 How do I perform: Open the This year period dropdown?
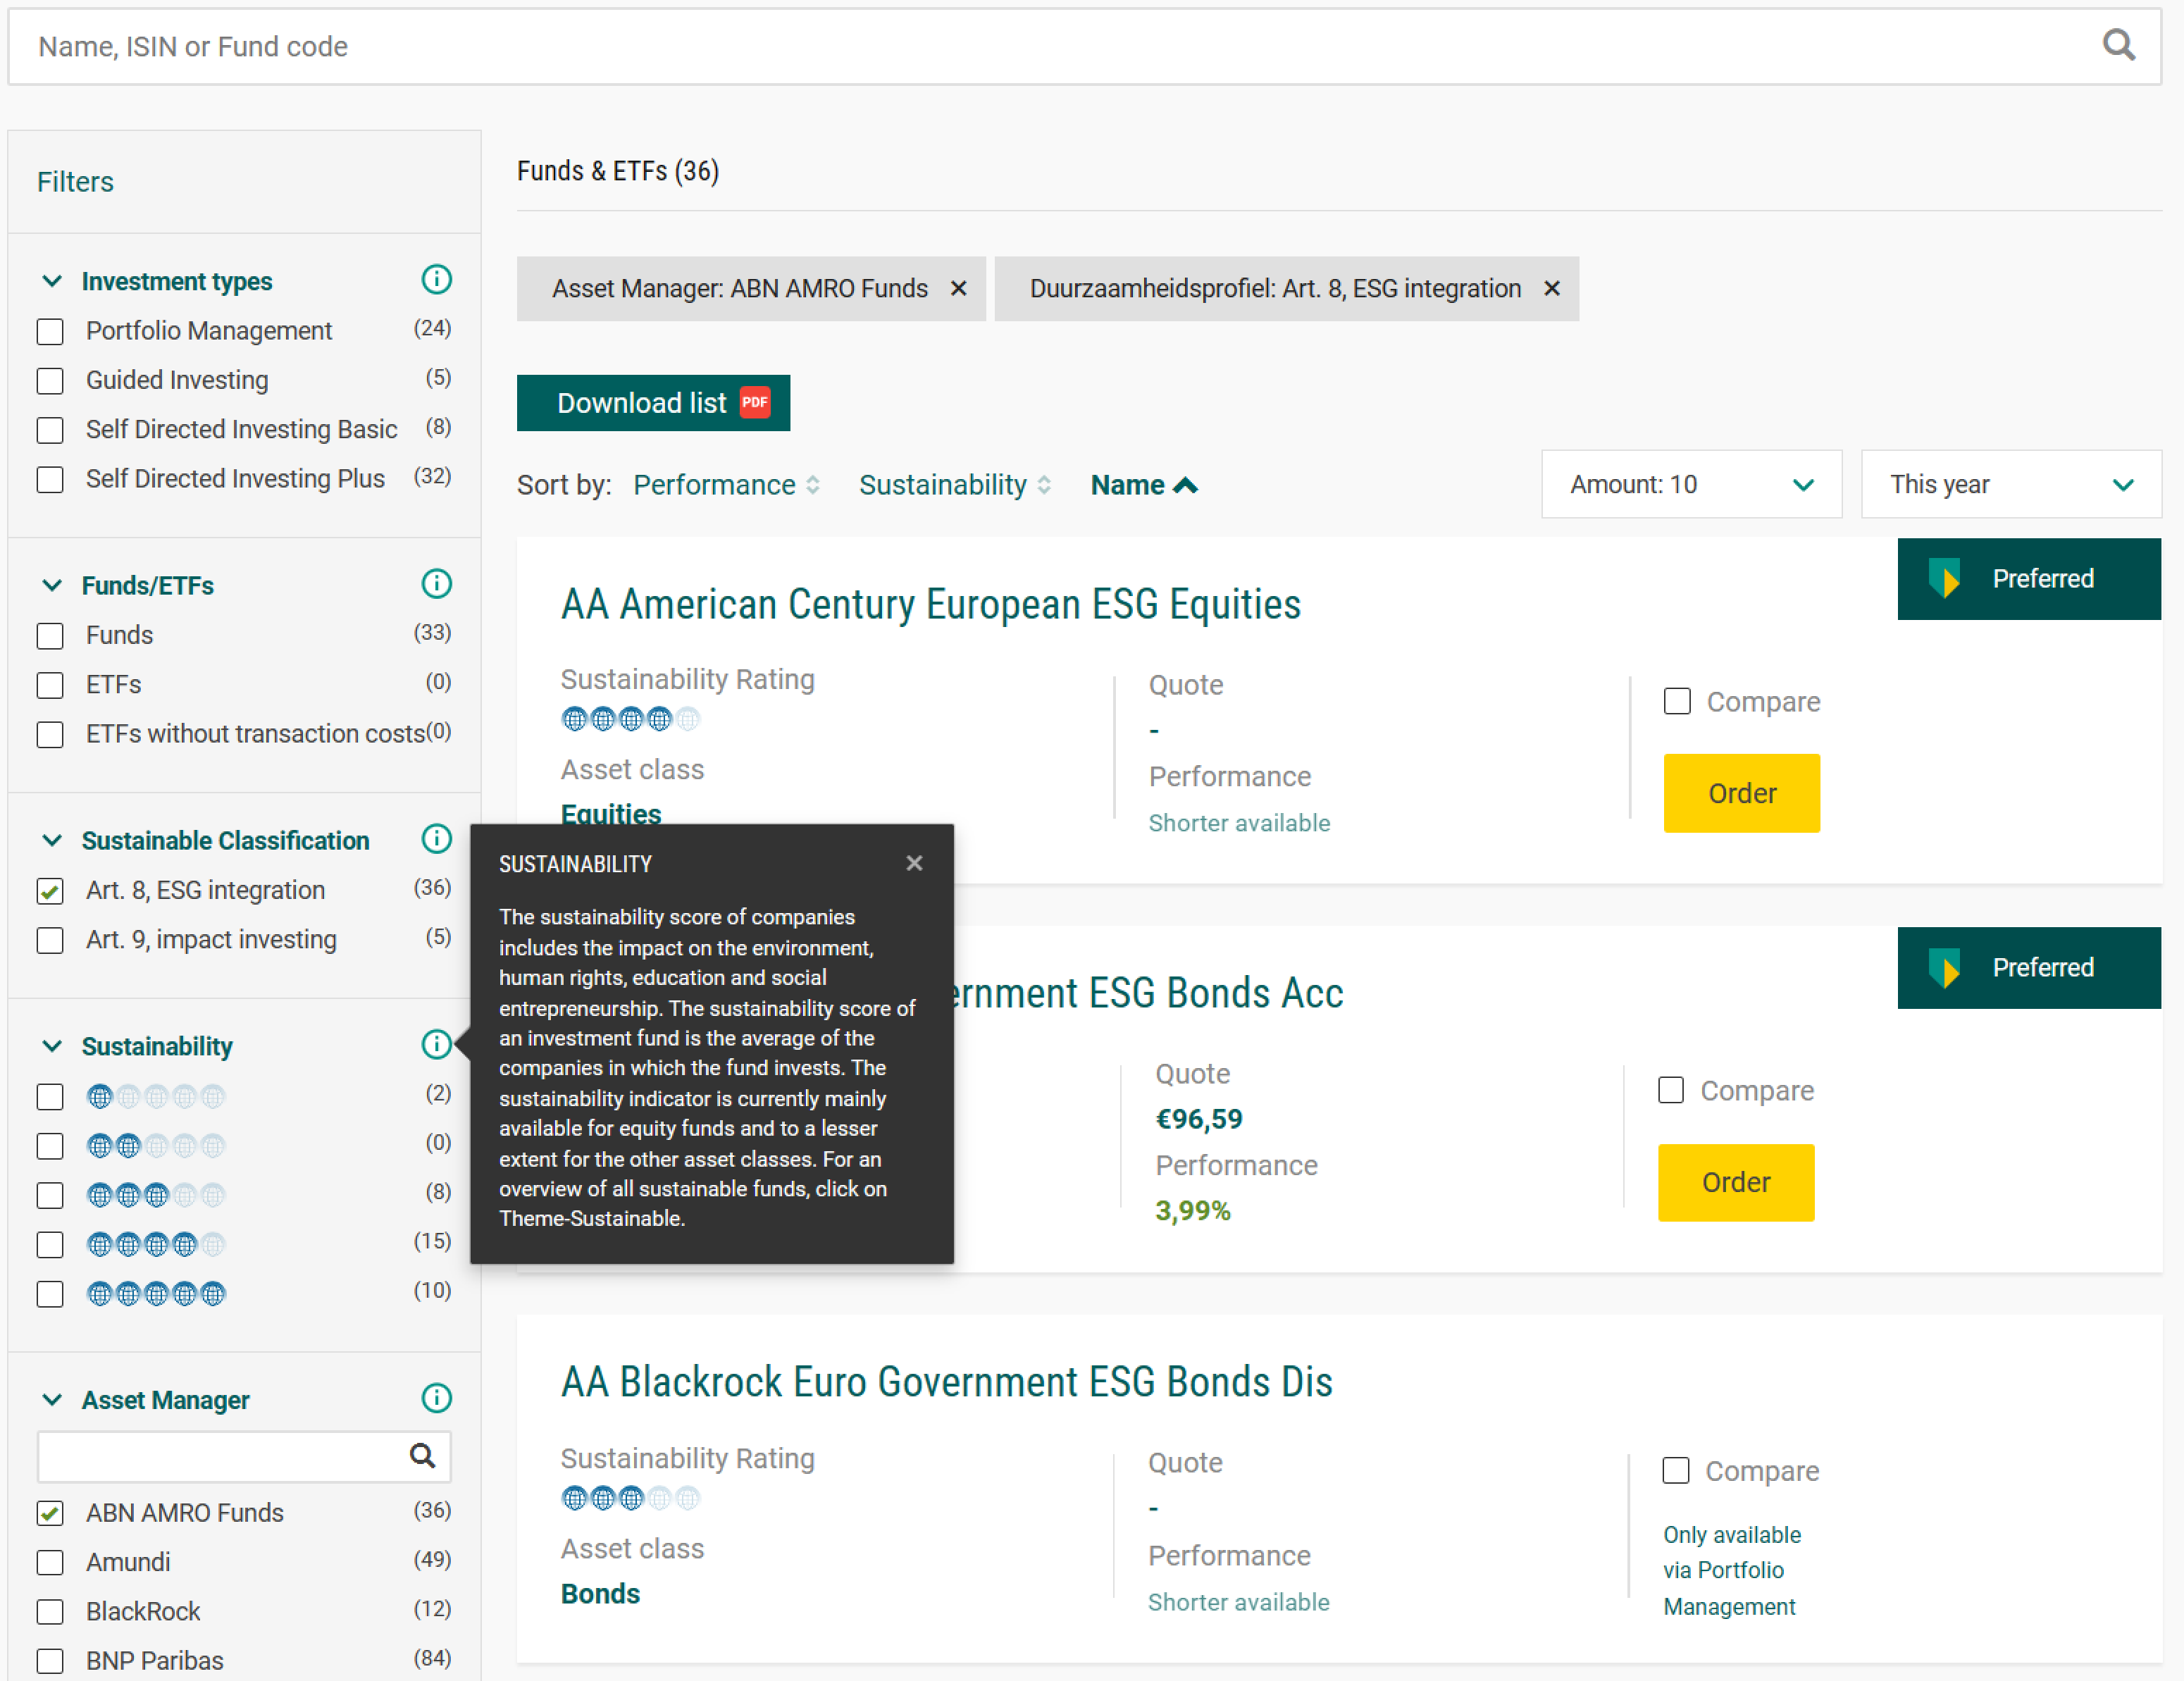coord(2011,484)
